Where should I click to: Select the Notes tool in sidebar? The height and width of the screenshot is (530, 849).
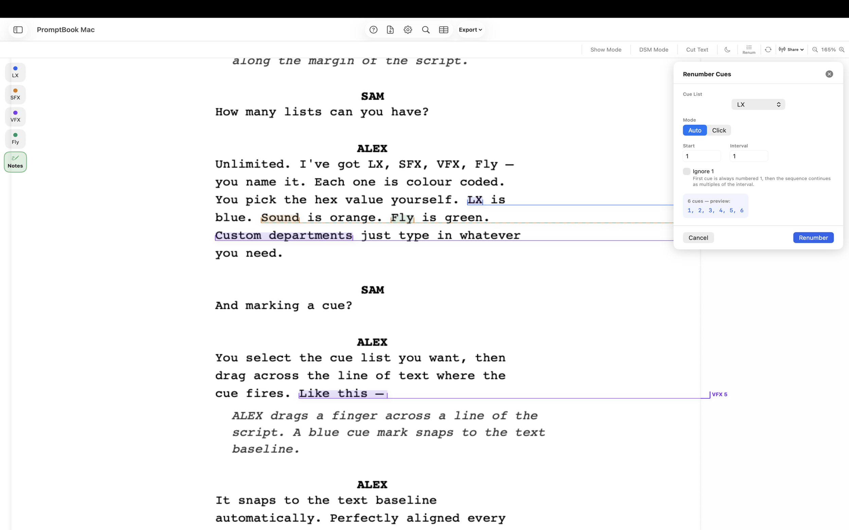[x=15, y=162]
